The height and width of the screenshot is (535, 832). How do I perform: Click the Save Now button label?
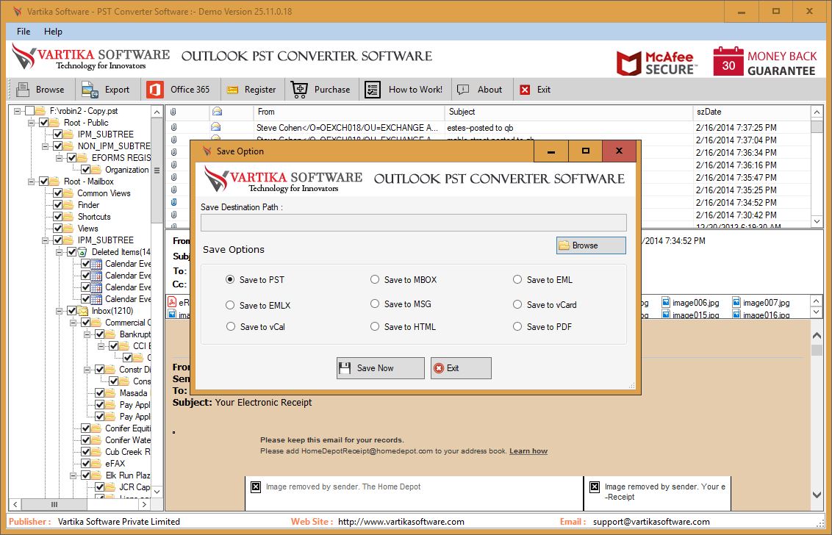tap(375, 368)
